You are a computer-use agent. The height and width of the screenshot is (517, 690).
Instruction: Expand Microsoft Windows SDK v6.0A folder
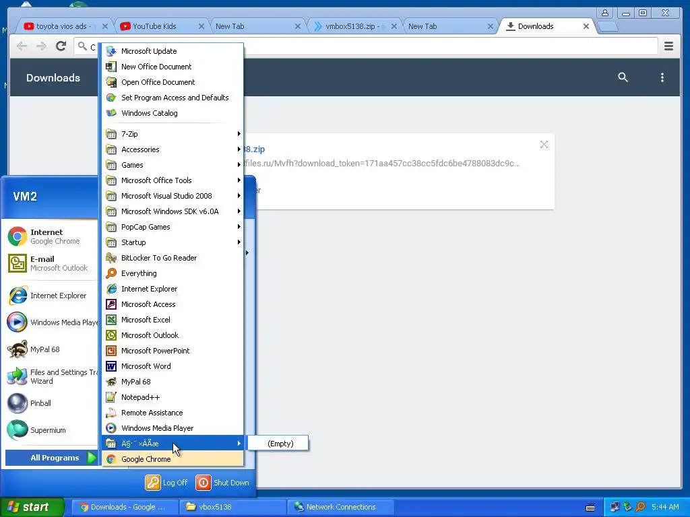coord(172,211)
